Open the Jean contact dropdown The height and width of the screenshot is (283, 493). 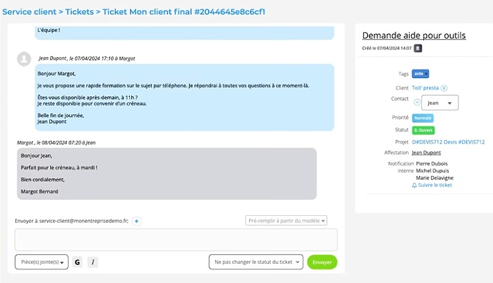pos(440,103)
